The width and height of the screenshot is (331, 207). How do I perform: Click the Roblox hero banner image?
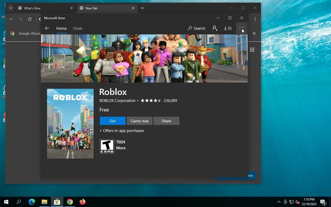click(x=144, y=58)
